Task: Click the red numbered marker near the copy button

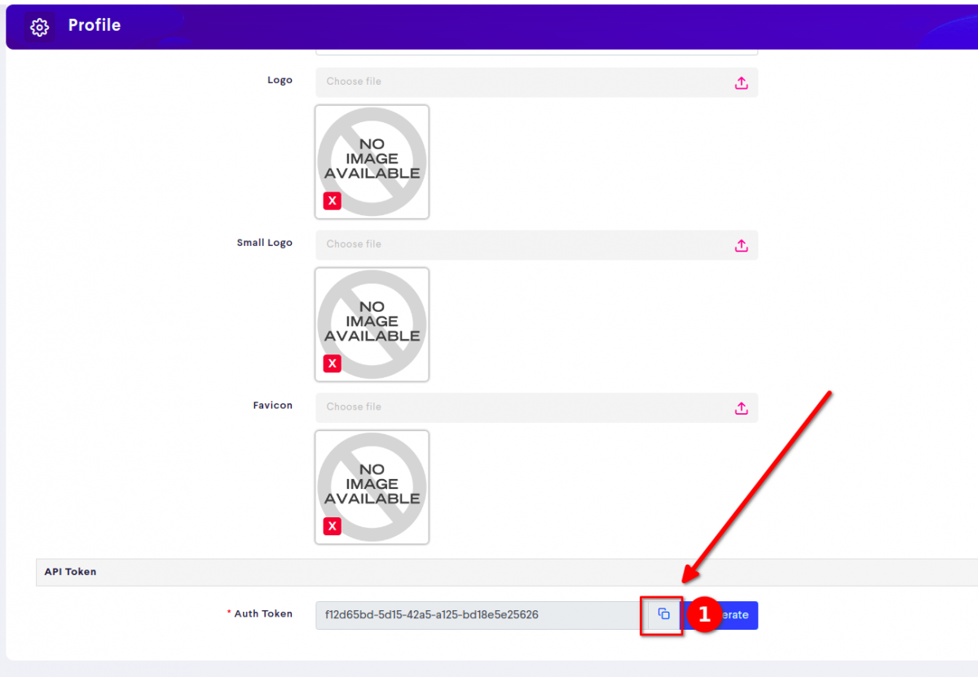Action: pyautogui.click(x=704, y=615)
